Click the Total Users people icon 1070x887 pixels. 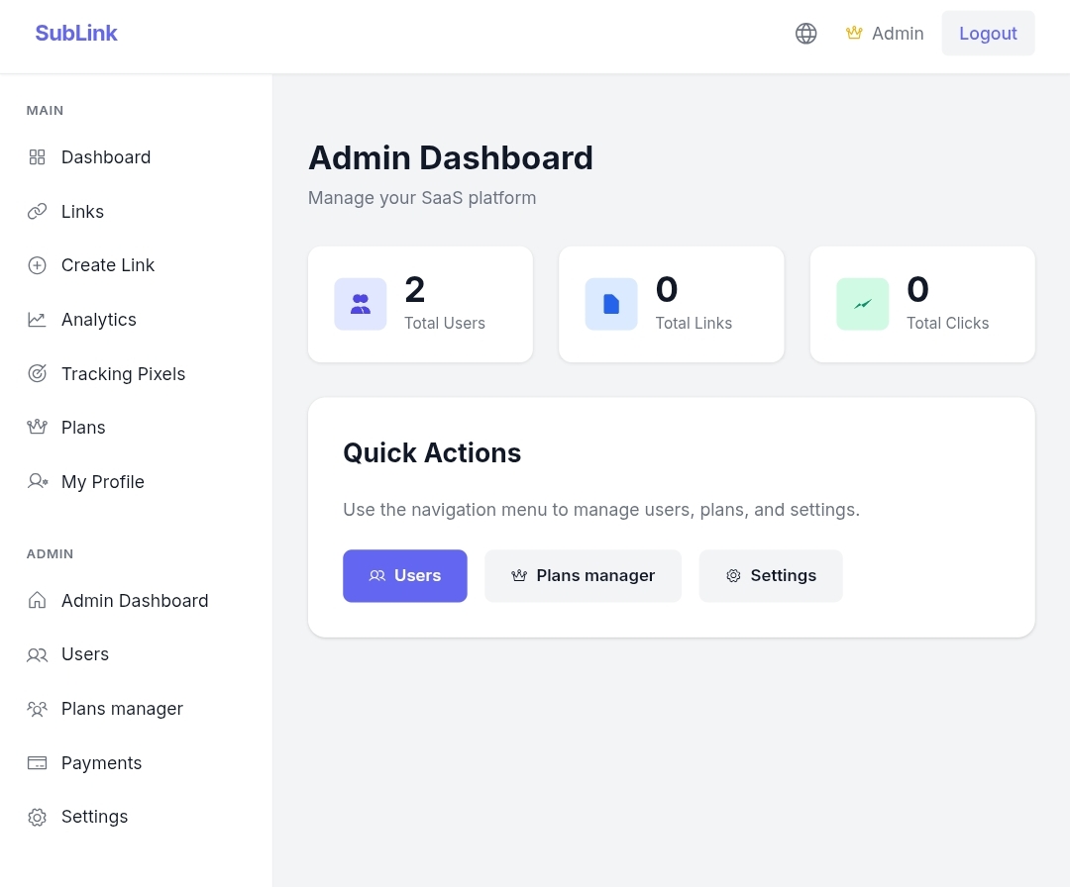coord(361,304)
